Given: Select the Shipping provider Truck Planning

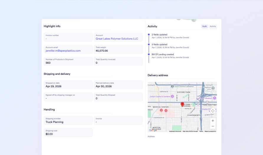Looking at the screenshot, I should pyautogui.click(x=55, y=122).
